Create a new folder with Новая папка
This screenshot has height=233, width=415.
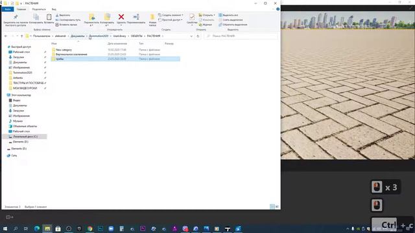point(152,20)
